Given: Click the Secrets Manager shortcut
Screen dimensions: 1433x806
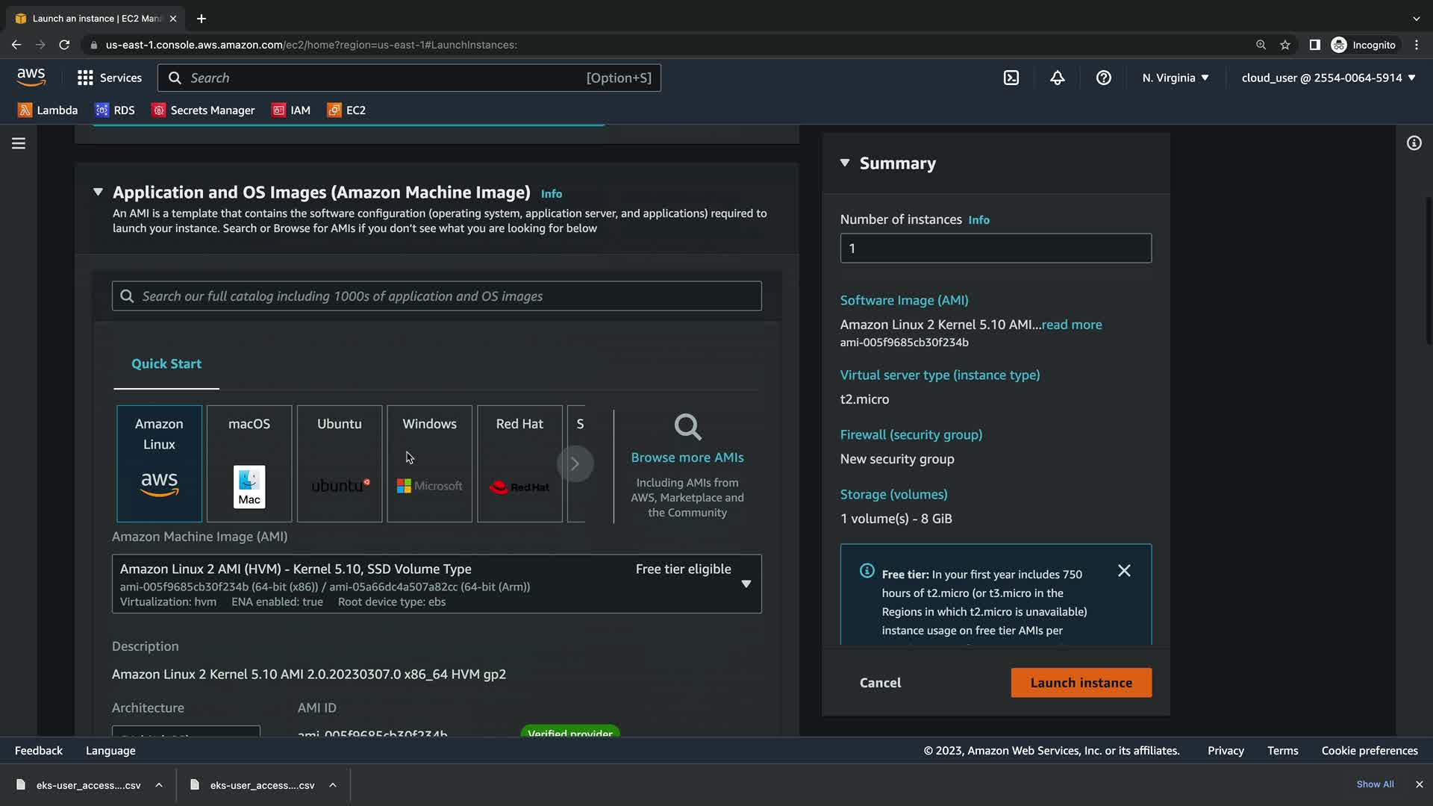Looking at the screenshot, I should (x=203, y=110).
